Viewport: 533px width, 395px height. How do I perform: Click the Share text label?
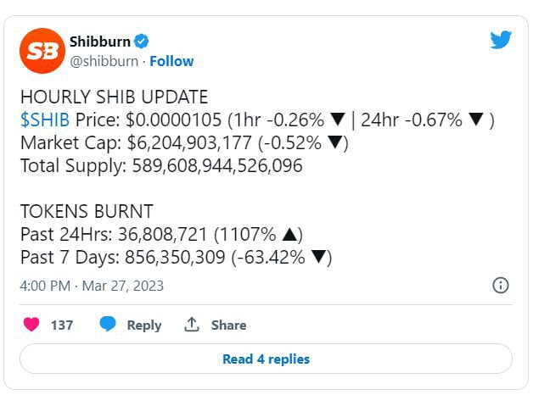228,325
